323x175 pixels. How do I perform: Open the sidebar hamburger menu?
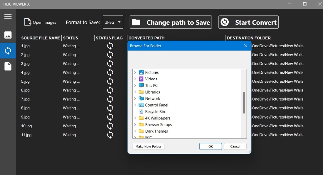tap(8, 17)
